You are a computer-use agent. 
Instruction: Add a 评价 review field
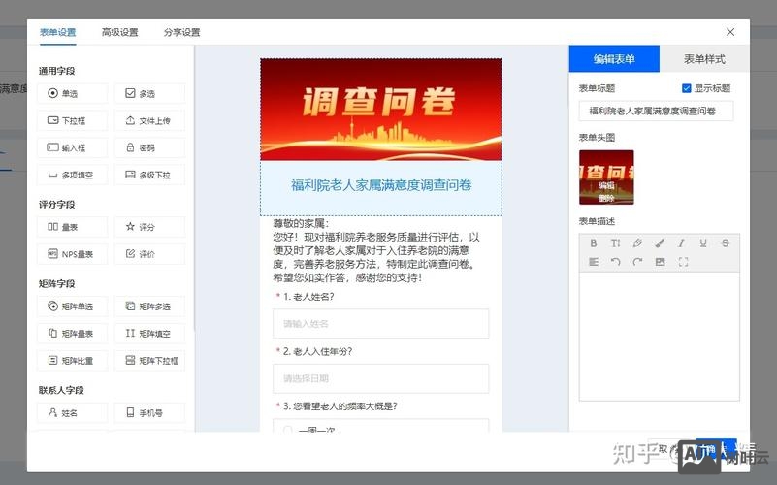pyautogui.click(x=149, y=254)
